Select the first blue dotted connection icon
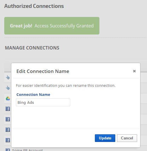The height and width of the screenshot is (151, 147). pos(8,77)
